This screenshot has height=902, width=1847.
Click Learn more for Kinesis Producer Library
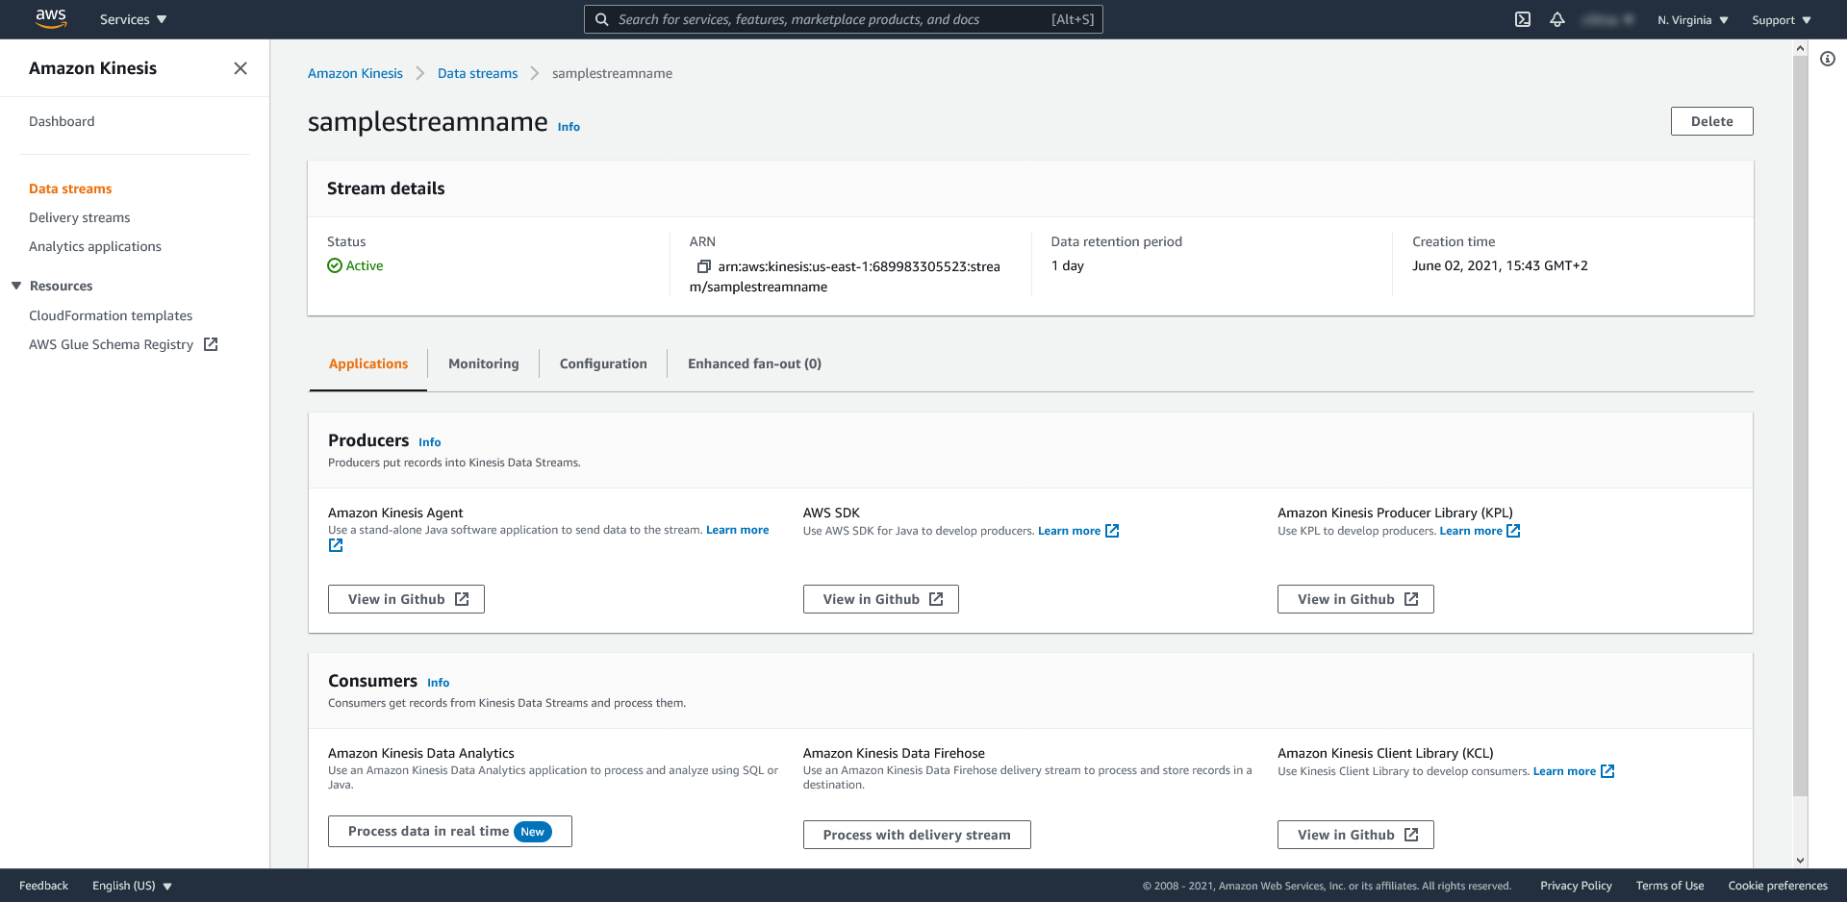[1470, 531]
